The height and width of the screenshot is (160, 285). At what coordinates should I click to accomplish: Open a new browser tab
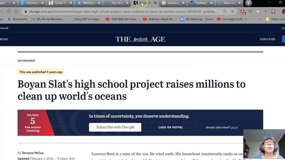click(248, 3)
